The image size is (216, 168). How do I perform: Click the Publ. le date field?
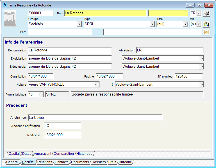110,76
